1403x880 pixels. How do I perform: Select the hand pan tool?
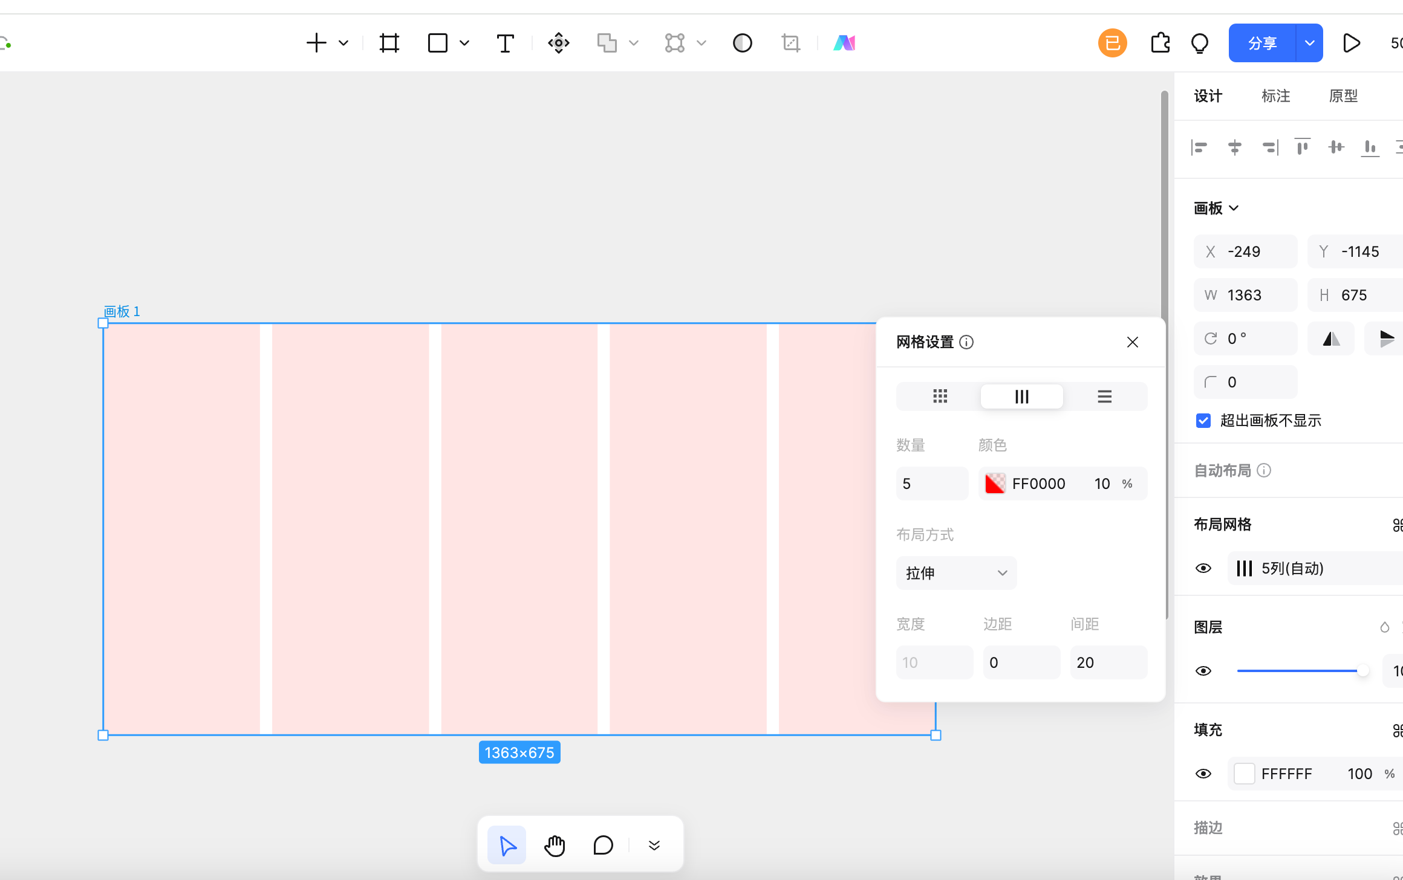tap(555, 845)
